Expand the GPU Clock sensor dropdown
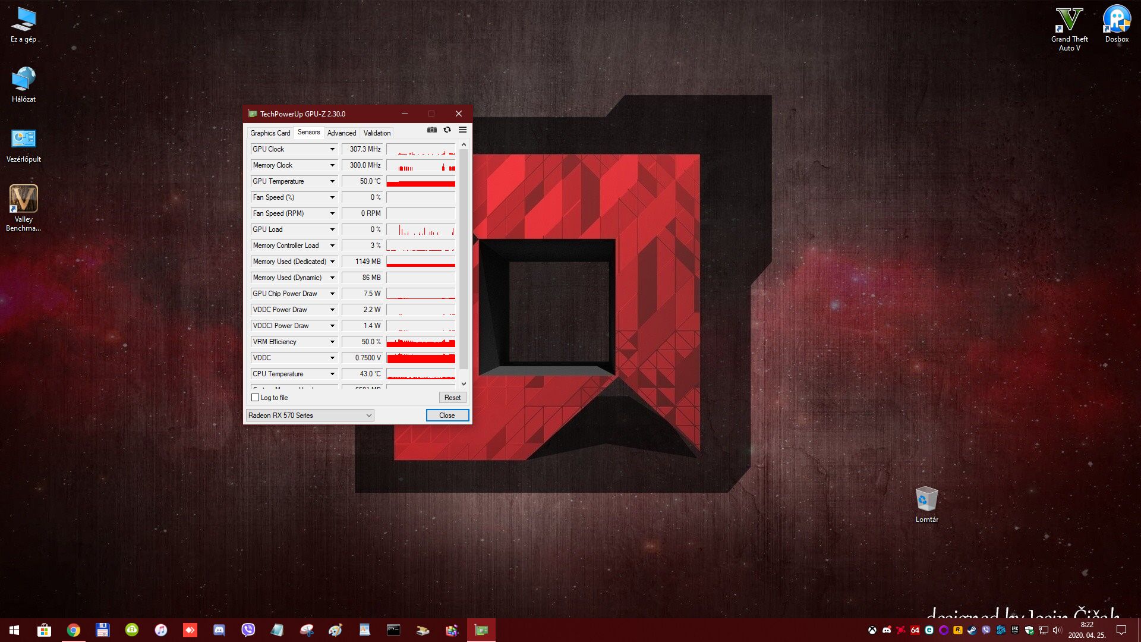The image size is (1141, 642). pyautogui.click(x=332, y=149)
